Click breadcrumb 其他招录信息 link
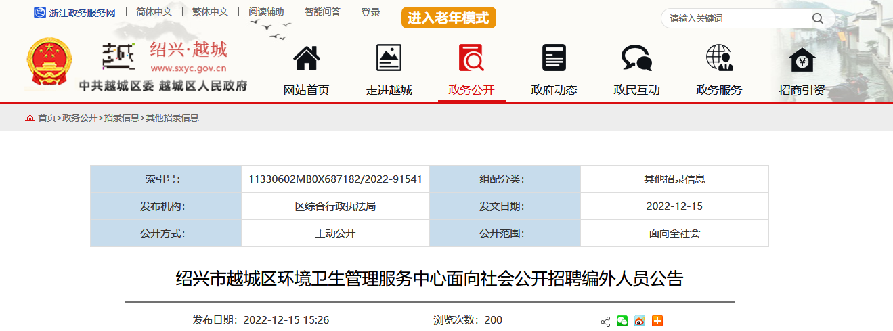 (x=173, y=118)
